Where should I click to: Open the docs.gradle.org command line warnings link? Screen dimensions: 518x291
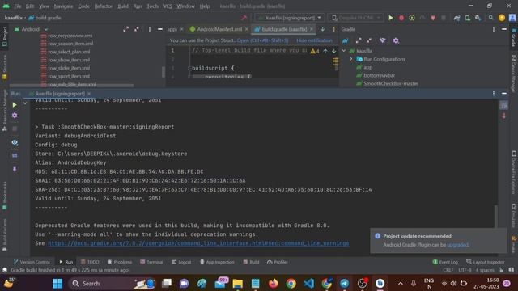pyautogui.click(x=198, y=243)
